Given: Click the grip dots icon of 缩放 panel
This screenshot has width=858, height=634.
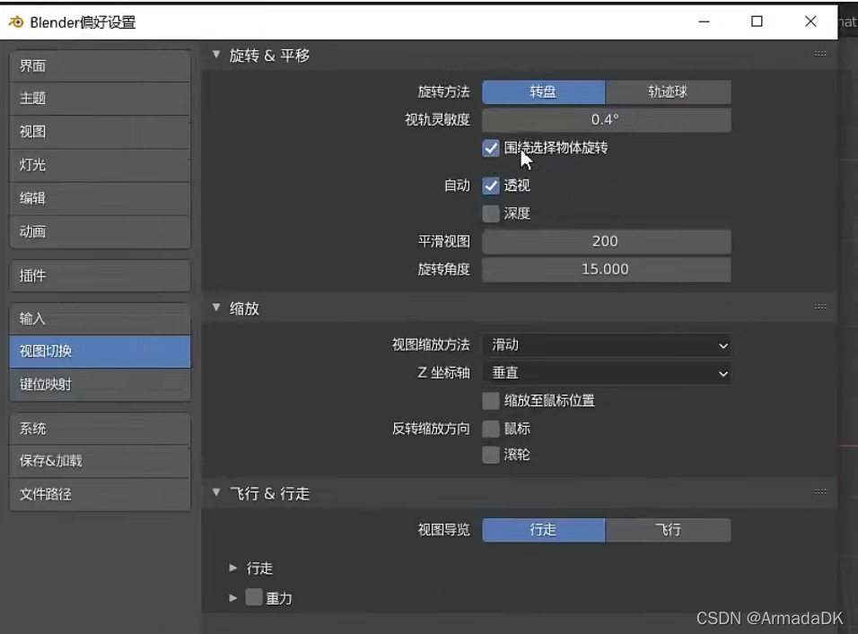Looking at the screenshot, I should coord(819,307).
